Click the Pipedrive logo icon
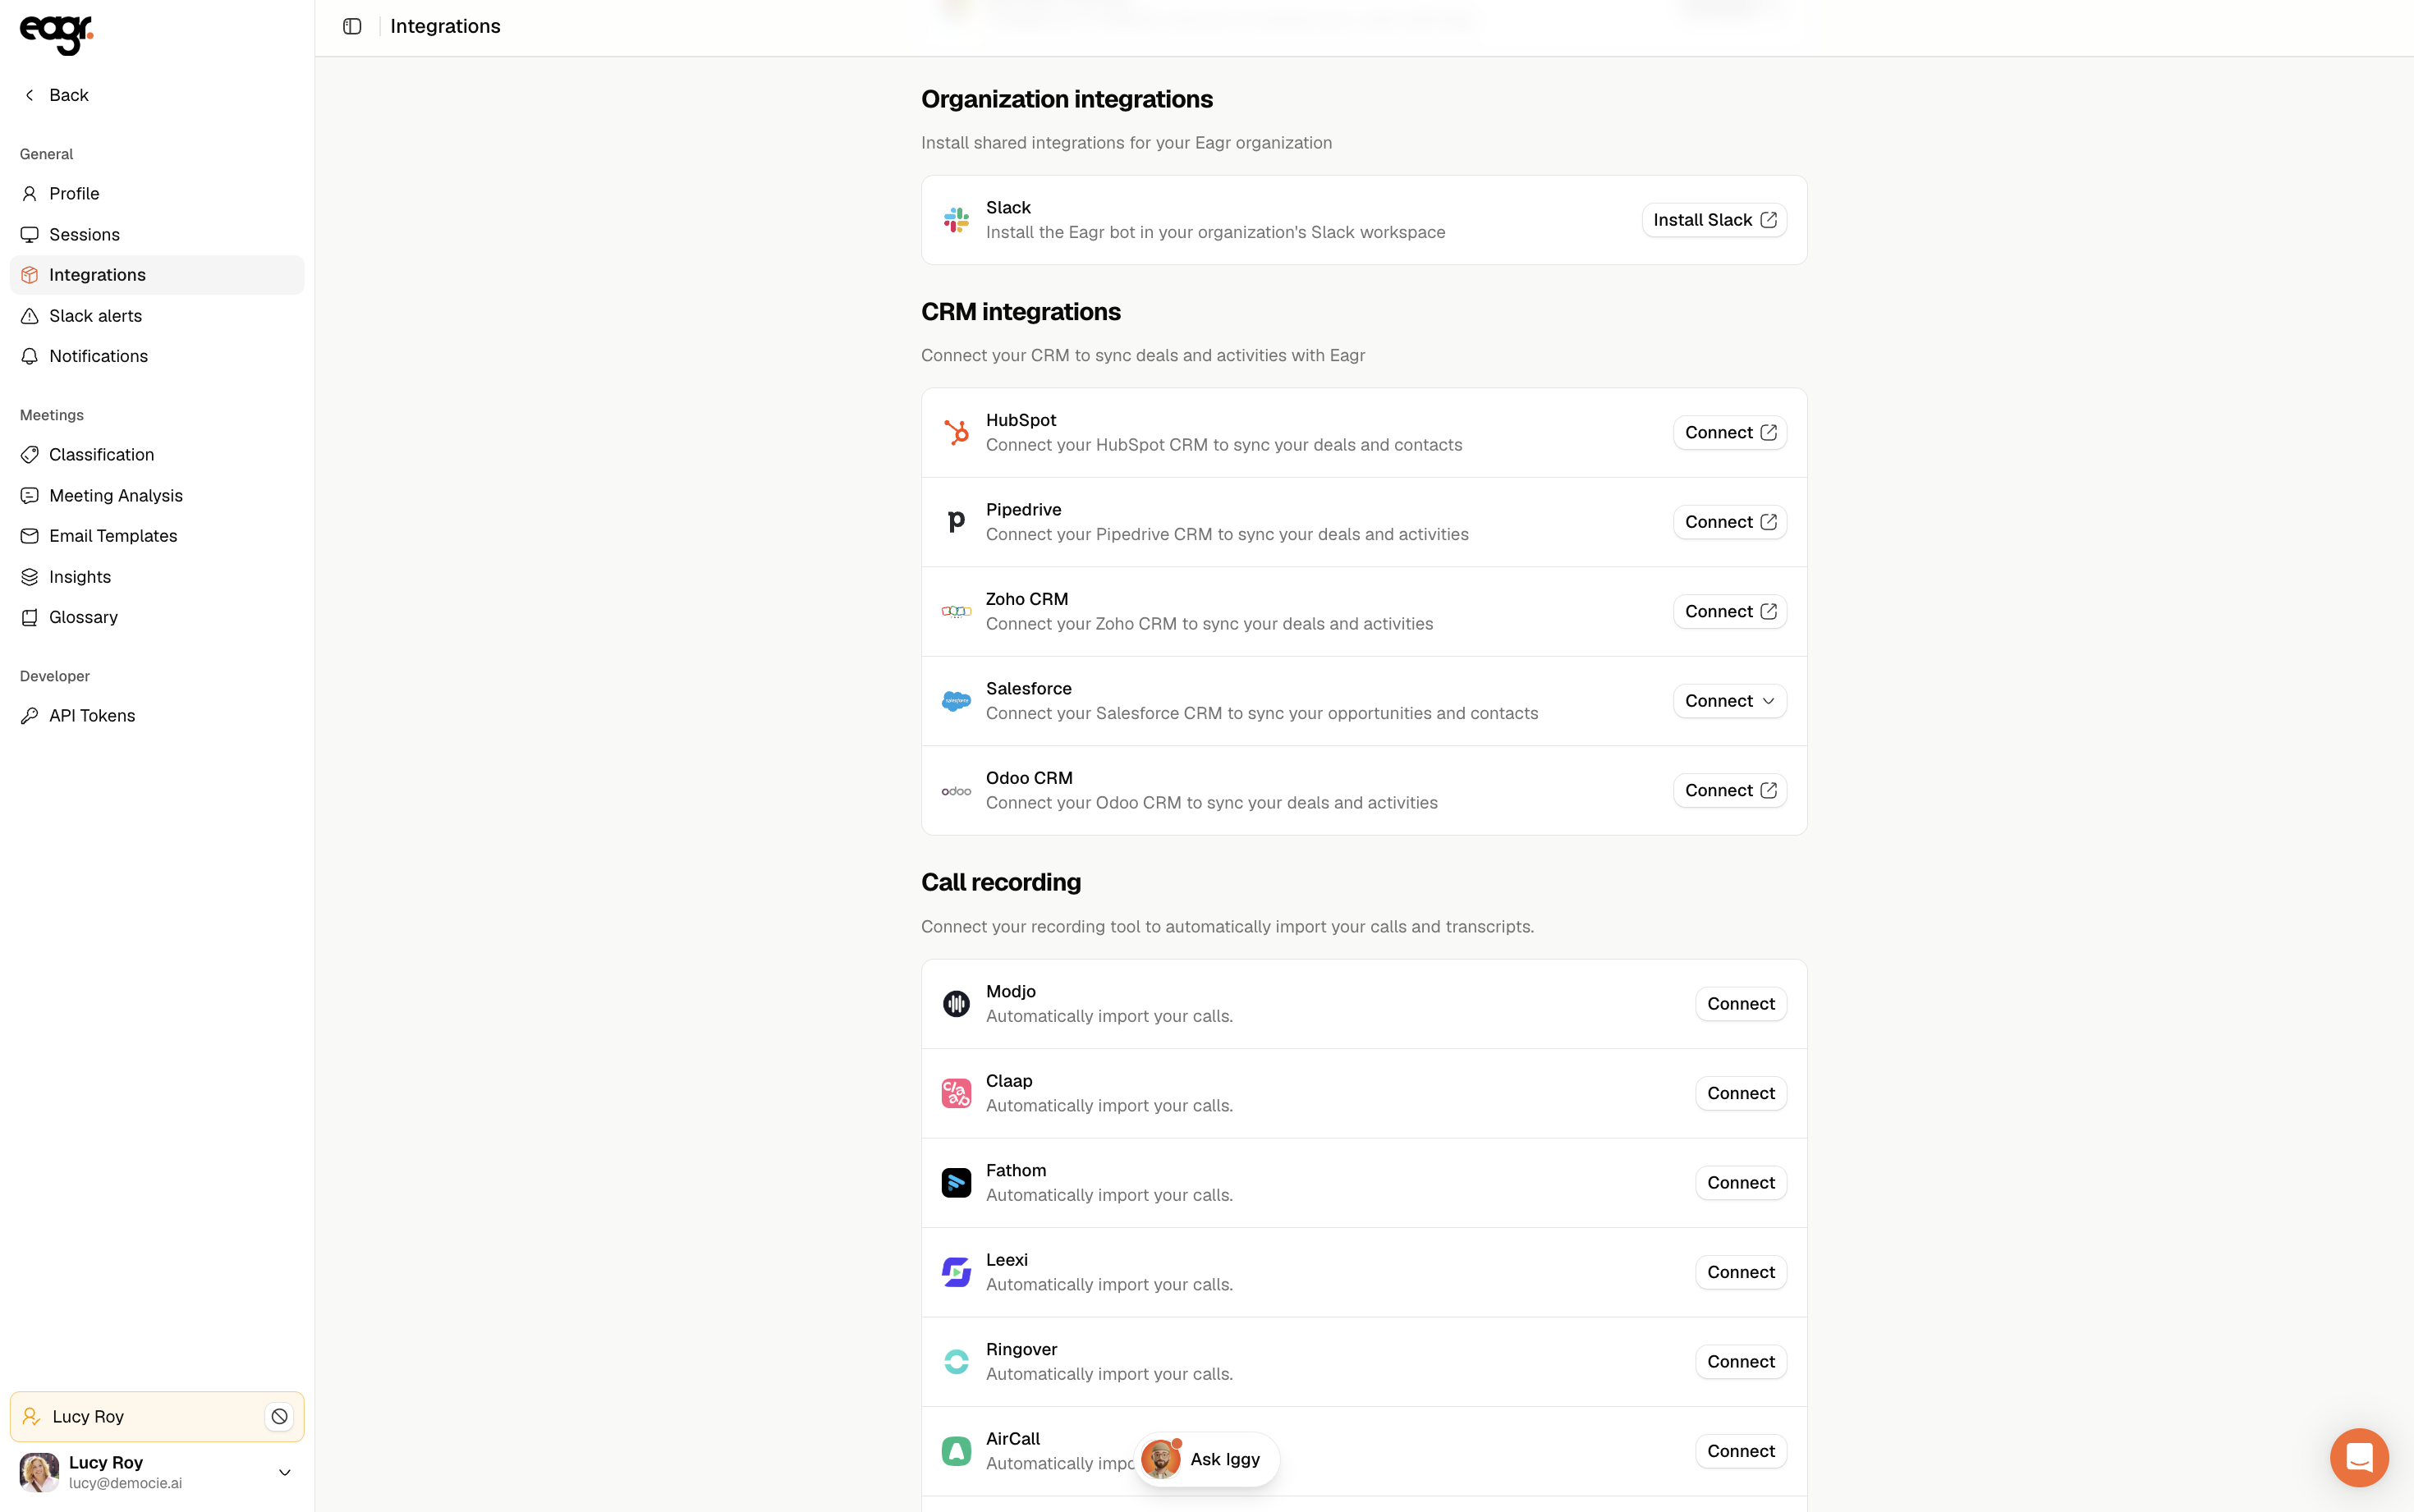This screenshot has width=2414, height=1512. click(x=956, y=522)
